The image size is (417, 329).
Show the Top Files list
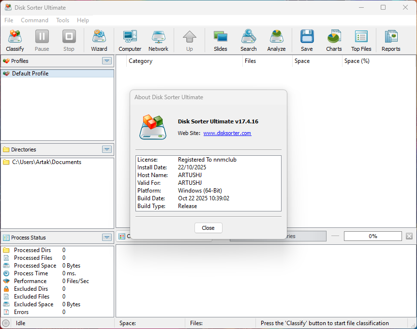(x=361, y=41)
